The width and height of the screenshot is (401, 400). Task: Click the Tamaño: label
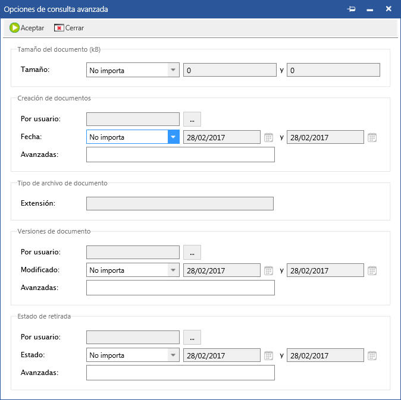pos(35,70)
